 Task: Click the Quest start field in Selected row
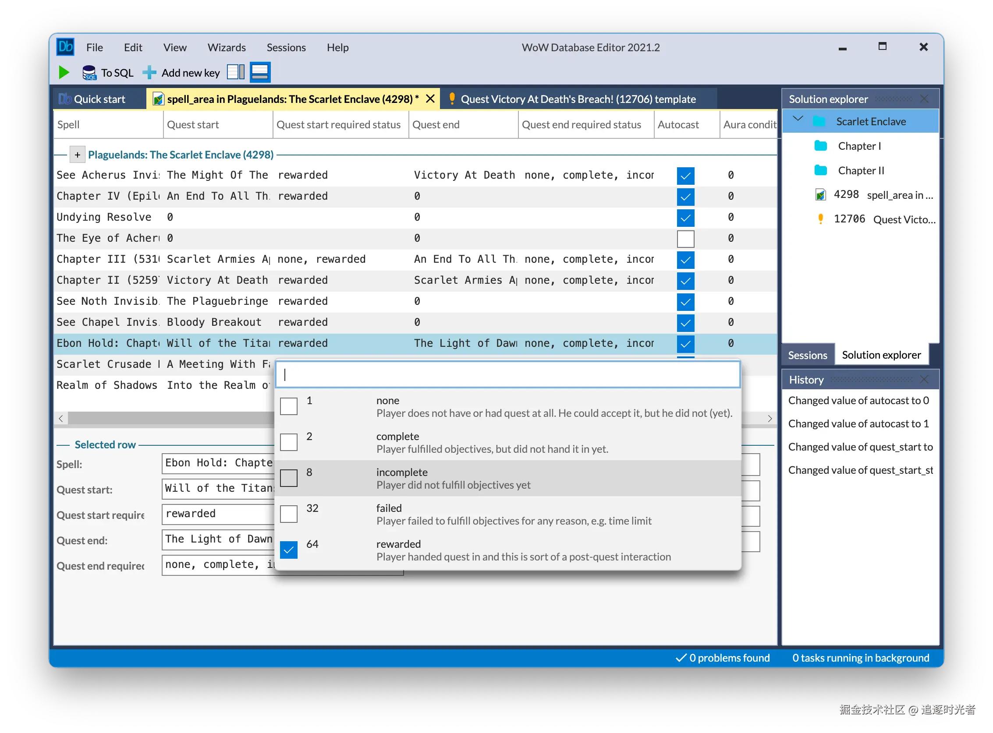pyautogui.click(x=219, y=489)
